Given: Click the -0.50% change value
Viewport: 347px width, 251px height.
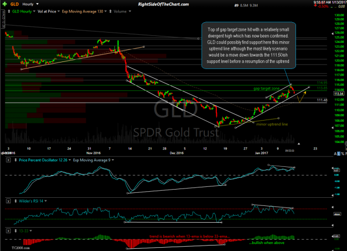Looking at the screenshot, I should [x=323, y=7].
